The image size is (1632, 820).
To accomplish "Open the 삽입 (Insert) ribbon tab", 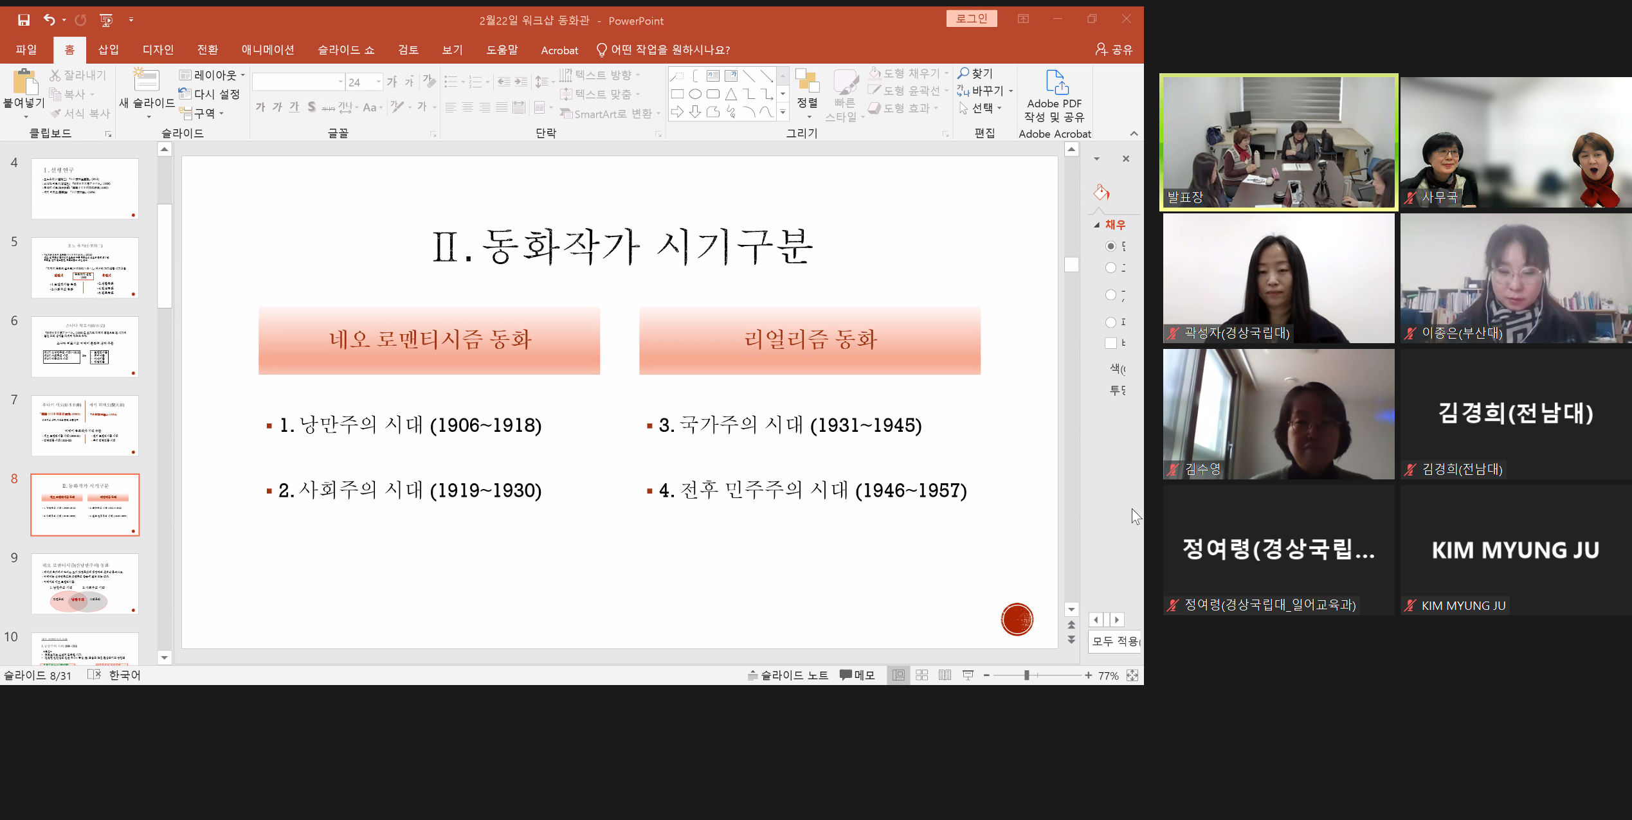I will (108, 49).
